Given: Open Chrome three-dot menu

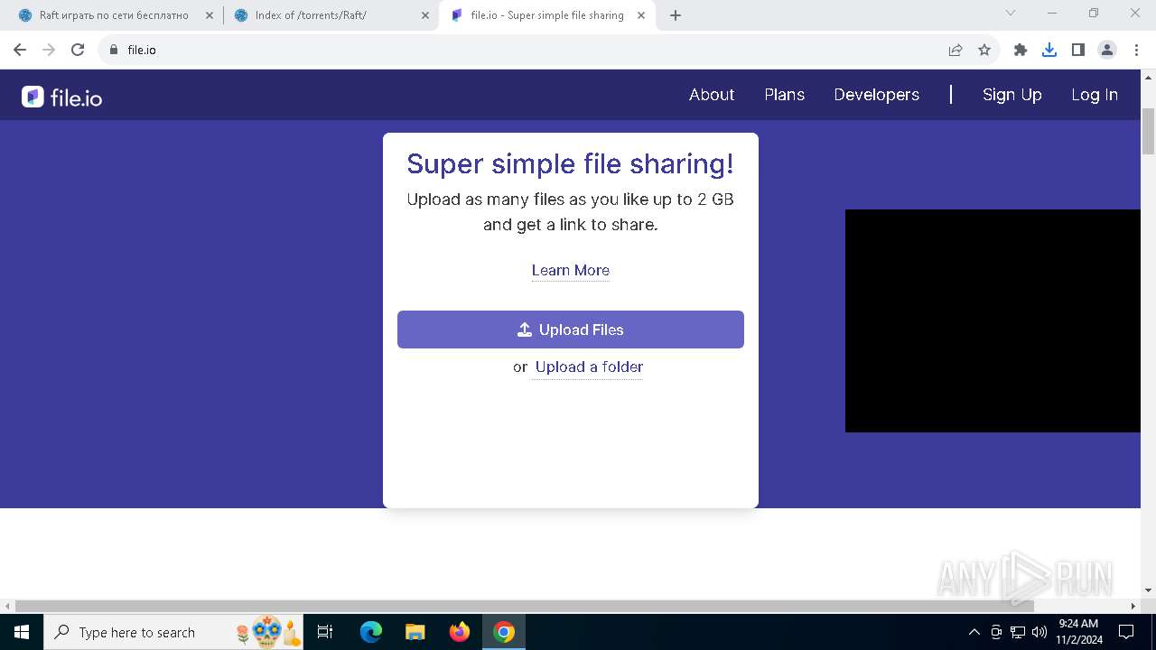Looking at the screenshot, I should coord(1135,50).
